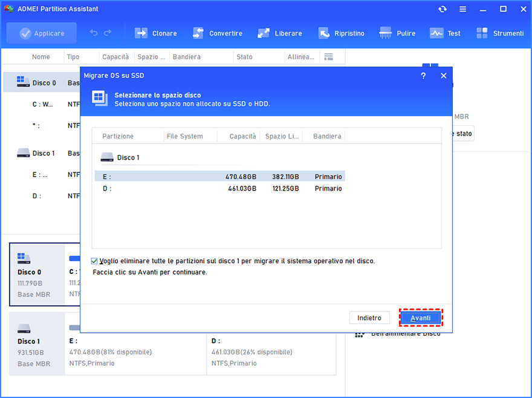
Task: Open the Clonare tool
Action: (156, 33)
